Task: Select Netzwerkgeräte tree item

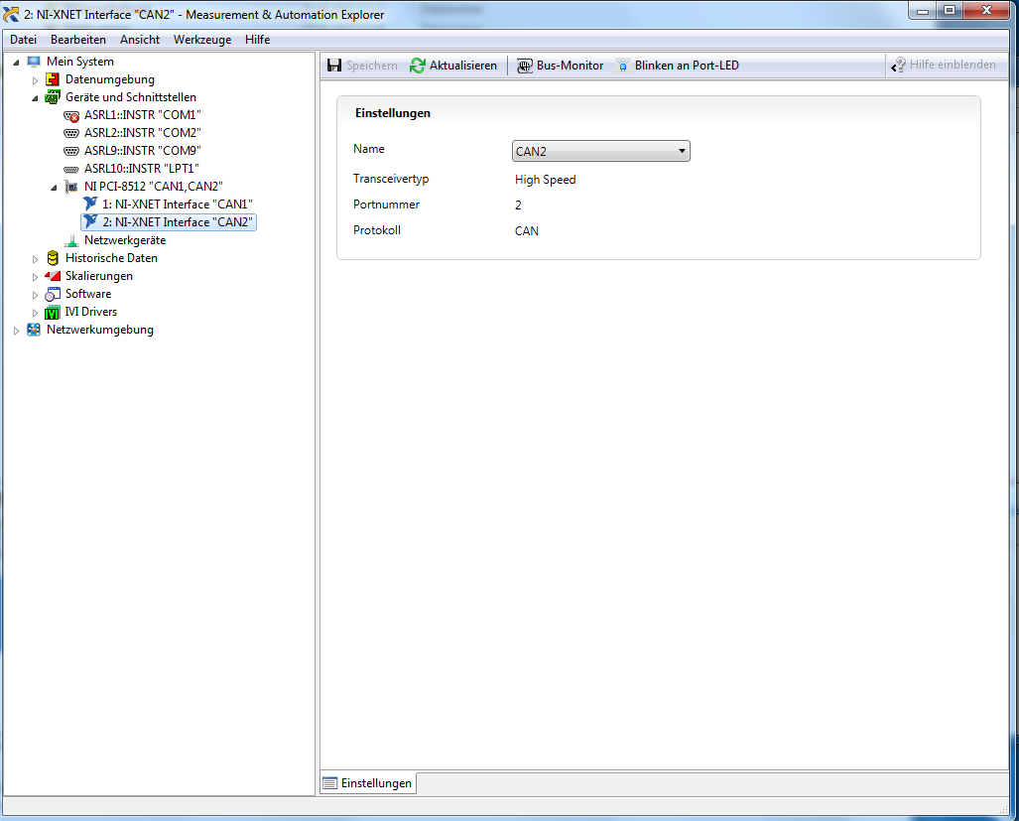Action: [x=125, y=240]
